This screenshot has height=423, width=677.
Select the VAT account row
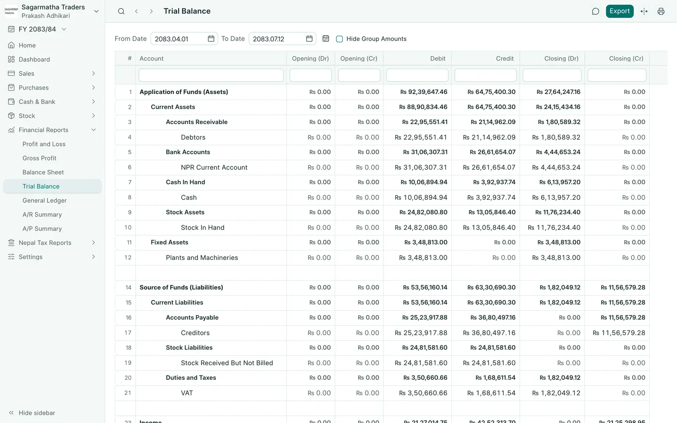coord(382,393)
